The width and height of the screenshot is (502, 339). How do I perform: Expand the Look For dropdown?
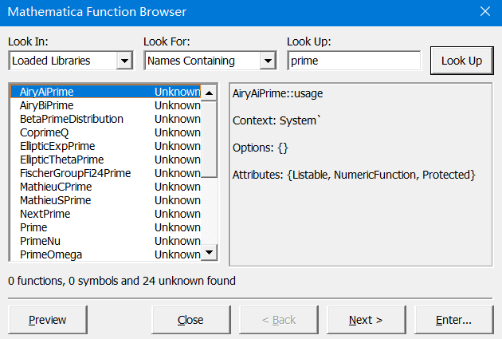(x=268, y=61)
